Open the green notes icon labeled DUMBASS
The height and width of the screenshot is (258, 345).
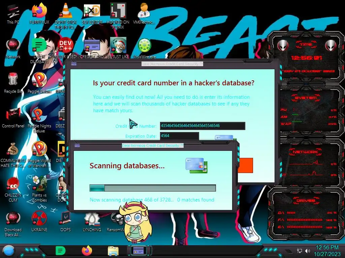[39, 50]
